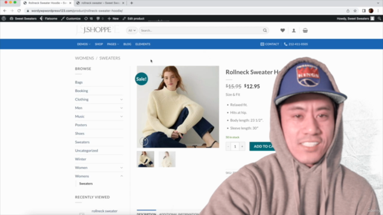
Task: Open the account user icon
Action: tap(294, 30)
